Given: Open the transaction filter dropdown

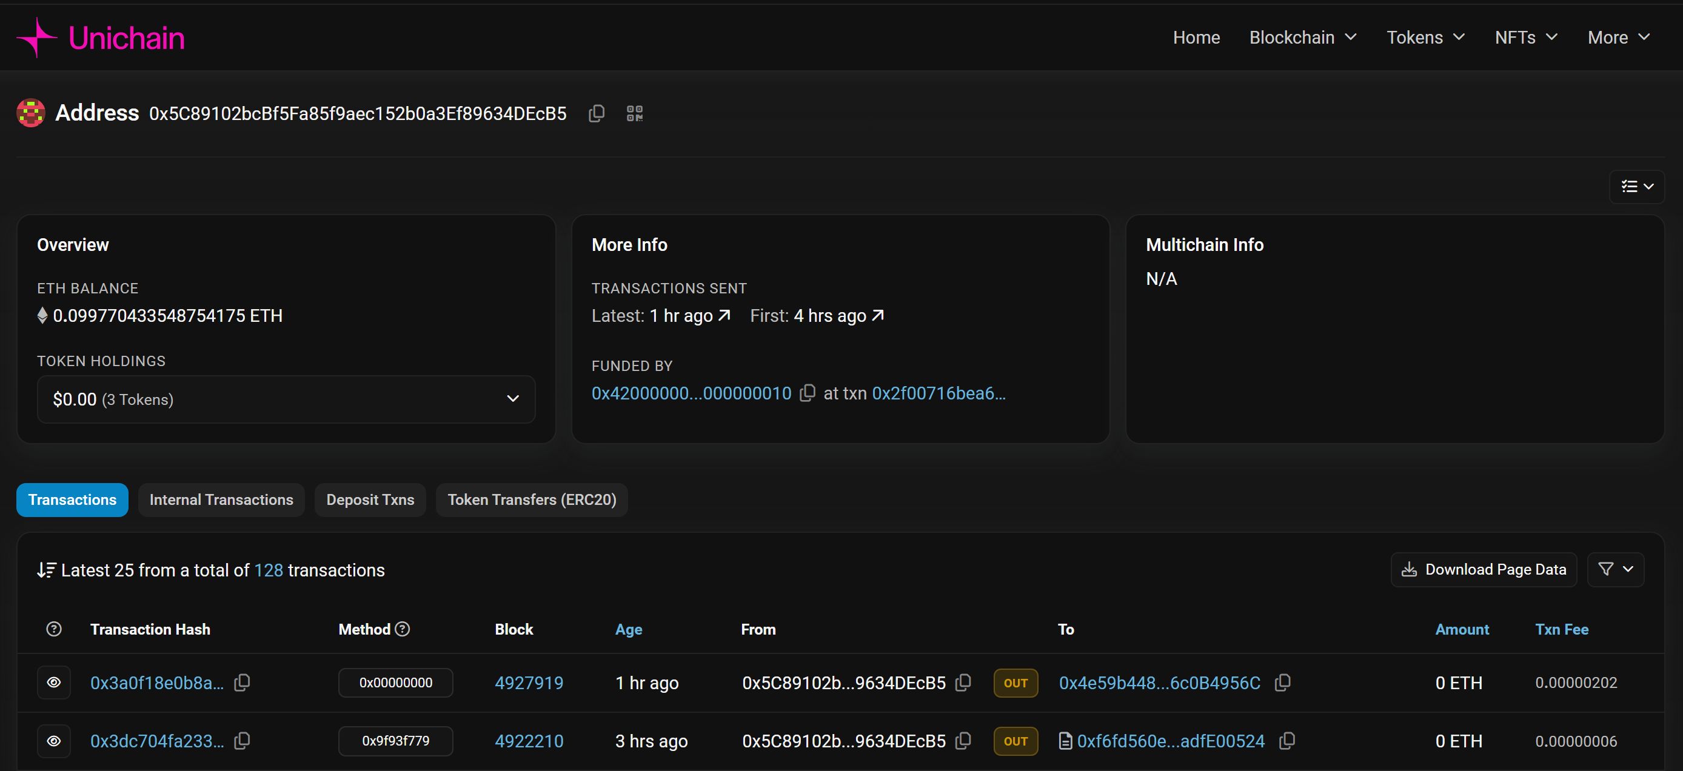Looking at the screenshot, I should point(1616,570).
